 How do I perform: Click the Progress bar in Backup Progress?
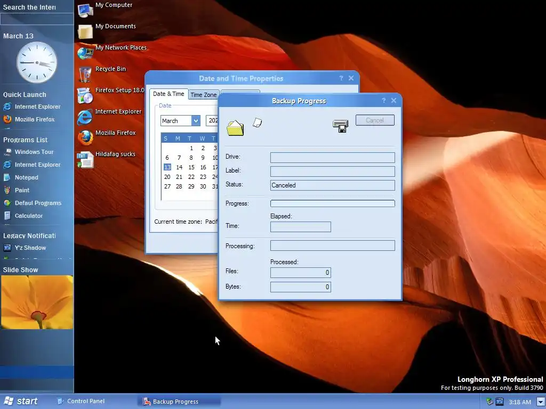pyautogui.click(x=333, y=203)
